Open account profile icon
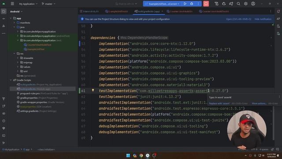Screen dimensions: 282x159 click(253, 4)
